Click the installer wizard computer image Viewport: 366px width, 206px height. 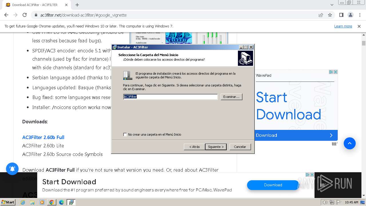click(x=245, y=58)
